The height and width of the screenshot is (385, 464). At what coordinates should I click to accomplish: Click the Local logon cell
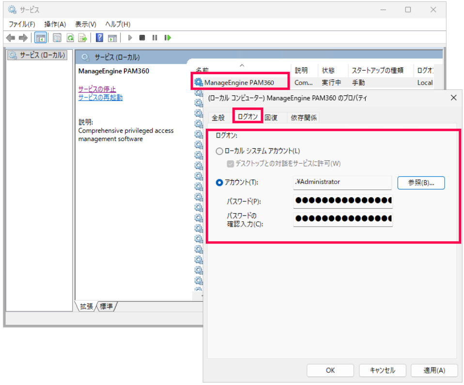[x=425, y=82]
